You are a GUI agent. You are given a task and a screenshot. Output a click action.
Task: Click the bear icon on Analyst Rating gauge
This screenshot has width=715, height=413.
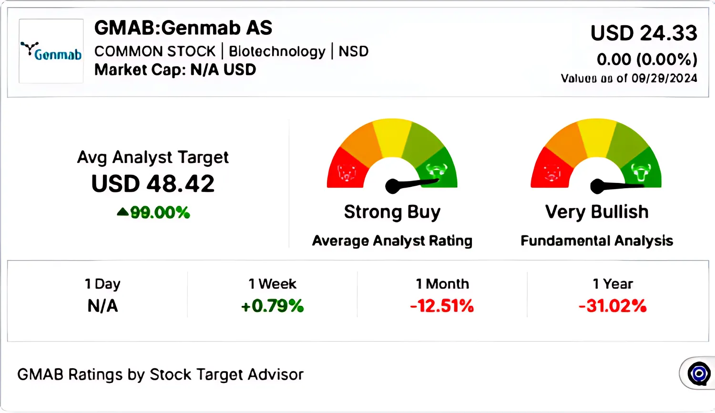click(347, 173)
